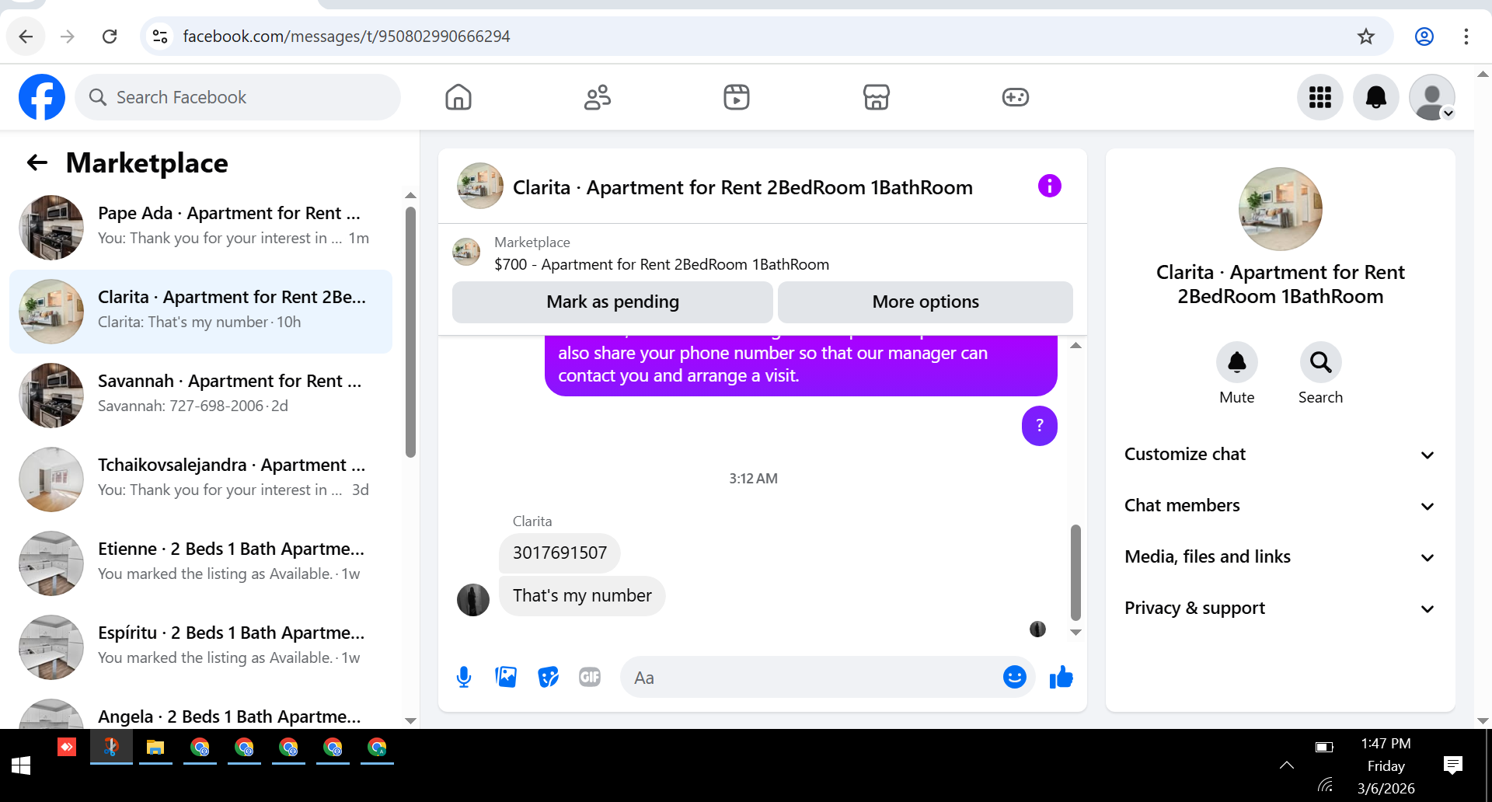The height and width of the screenshot is (802, 1492).
Task: Expand Media, files and links section
Action: [x=1280, y=557]
